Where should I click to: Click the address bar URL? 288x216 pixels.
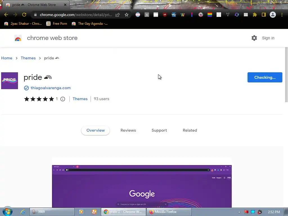click(76, 15)
